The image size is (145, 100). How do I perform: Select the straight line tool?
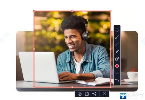tap(117, 44)
